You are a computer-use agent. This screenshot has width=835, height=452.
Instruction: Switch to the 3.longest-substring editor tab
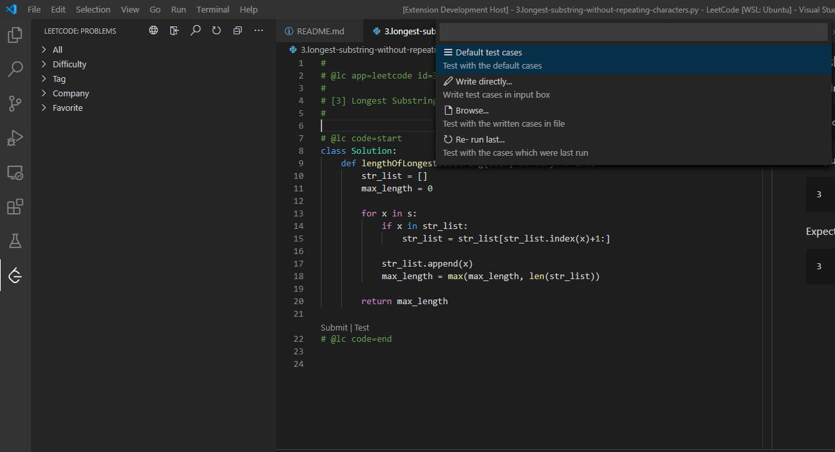401,31
